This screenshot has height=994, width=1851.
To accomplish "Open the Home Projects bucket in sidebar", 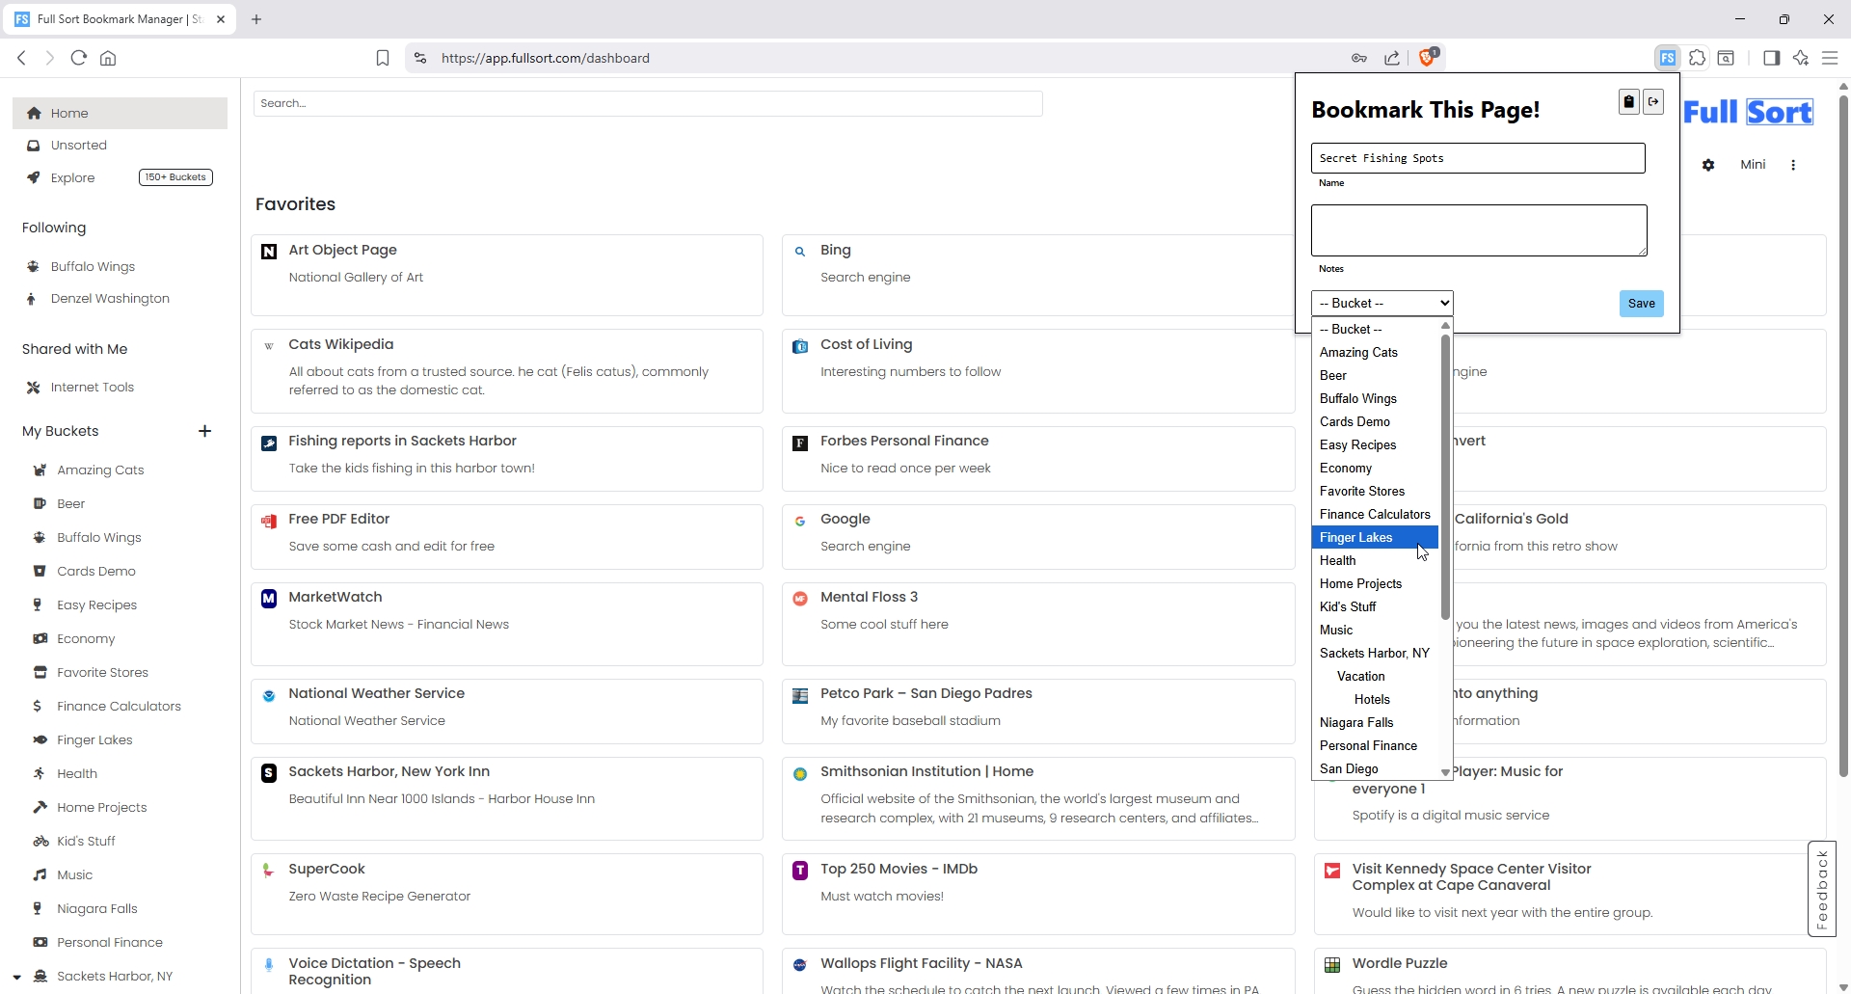I will [101, 807].
